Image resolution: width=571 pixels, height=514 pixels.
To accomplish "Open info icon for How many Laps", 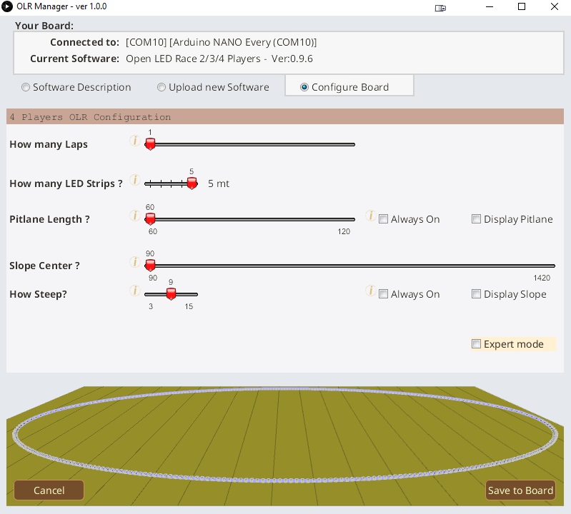I will (135, 141).
